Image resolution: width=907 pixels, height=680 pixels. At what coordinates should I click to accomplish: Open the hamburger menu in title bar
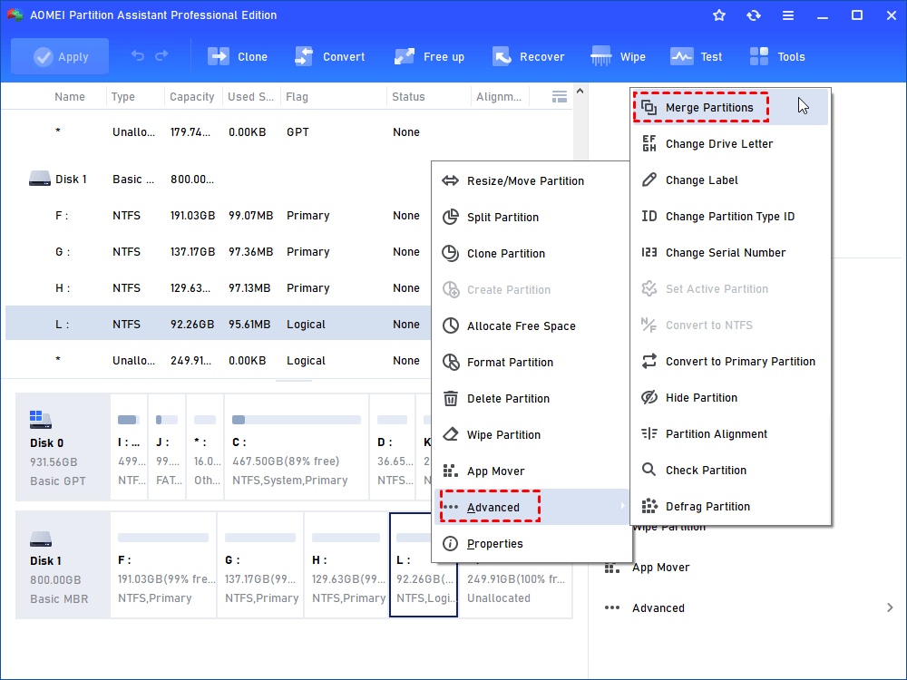(x=788, y=15)
